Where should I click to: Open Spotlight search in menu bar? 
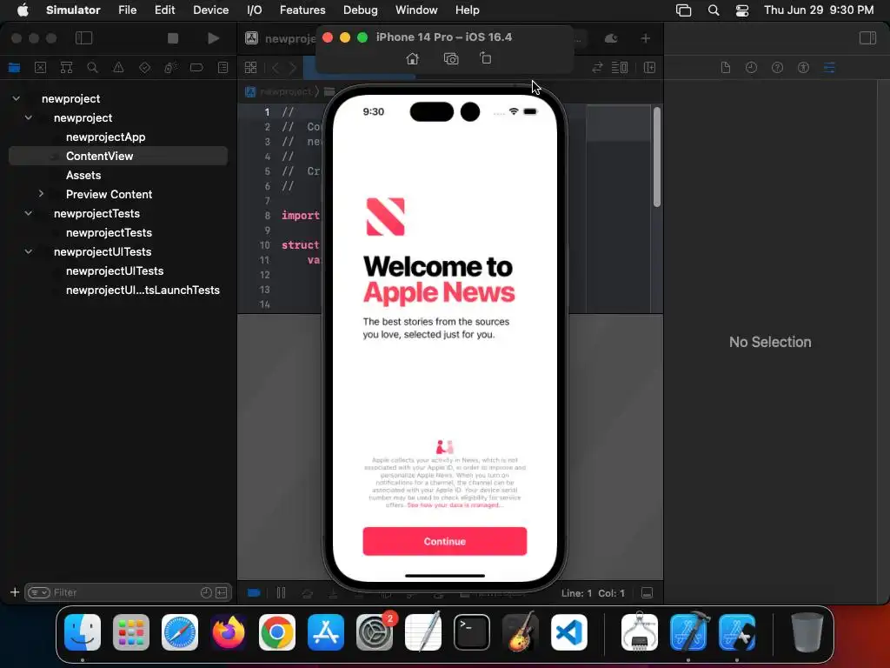click(x=714, y=10)
